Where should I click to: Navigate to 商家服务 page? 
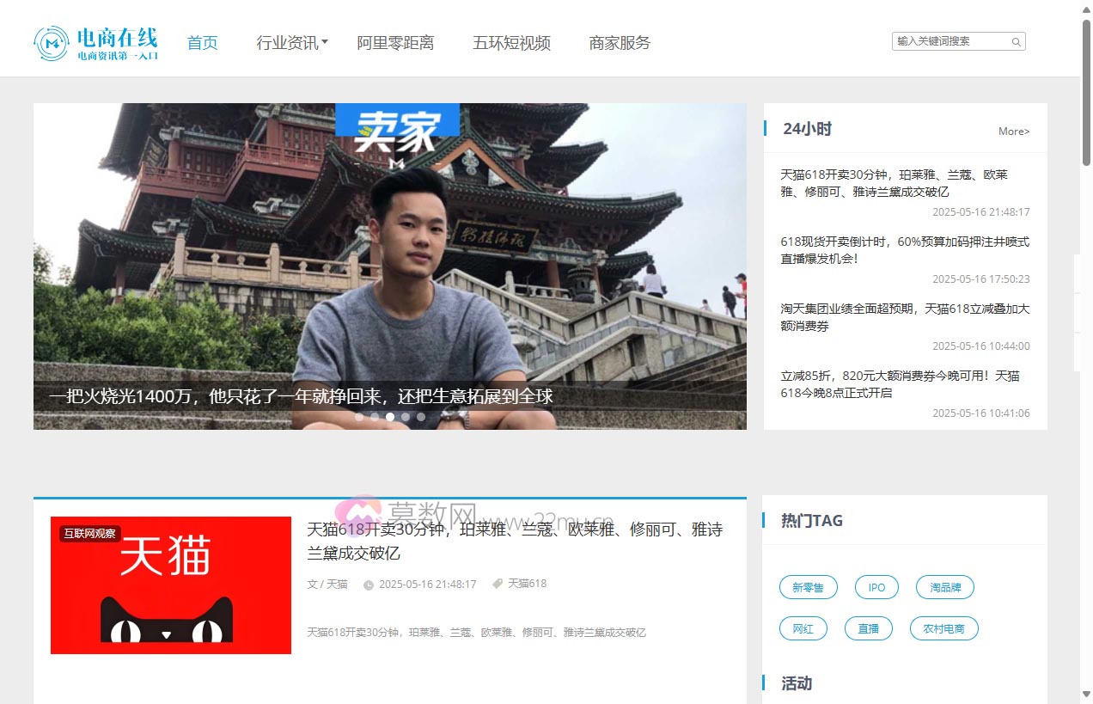coord(620,43)
